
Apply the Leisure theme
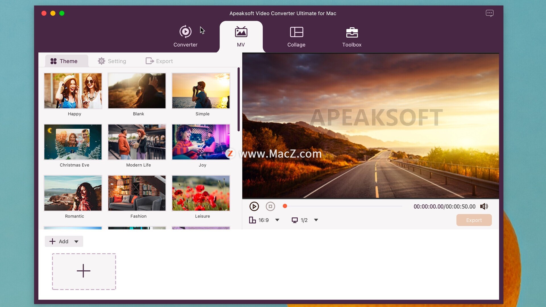coord(201,193)
